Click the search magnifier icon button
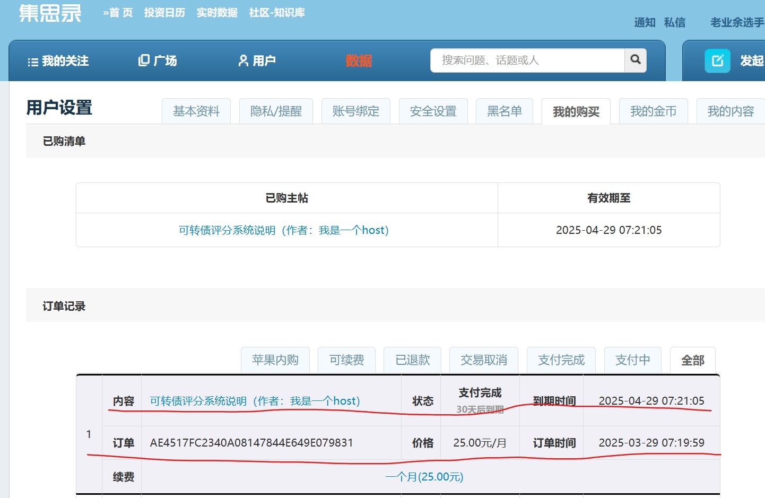This screenshot has width=765, height=498. [635, 60]
